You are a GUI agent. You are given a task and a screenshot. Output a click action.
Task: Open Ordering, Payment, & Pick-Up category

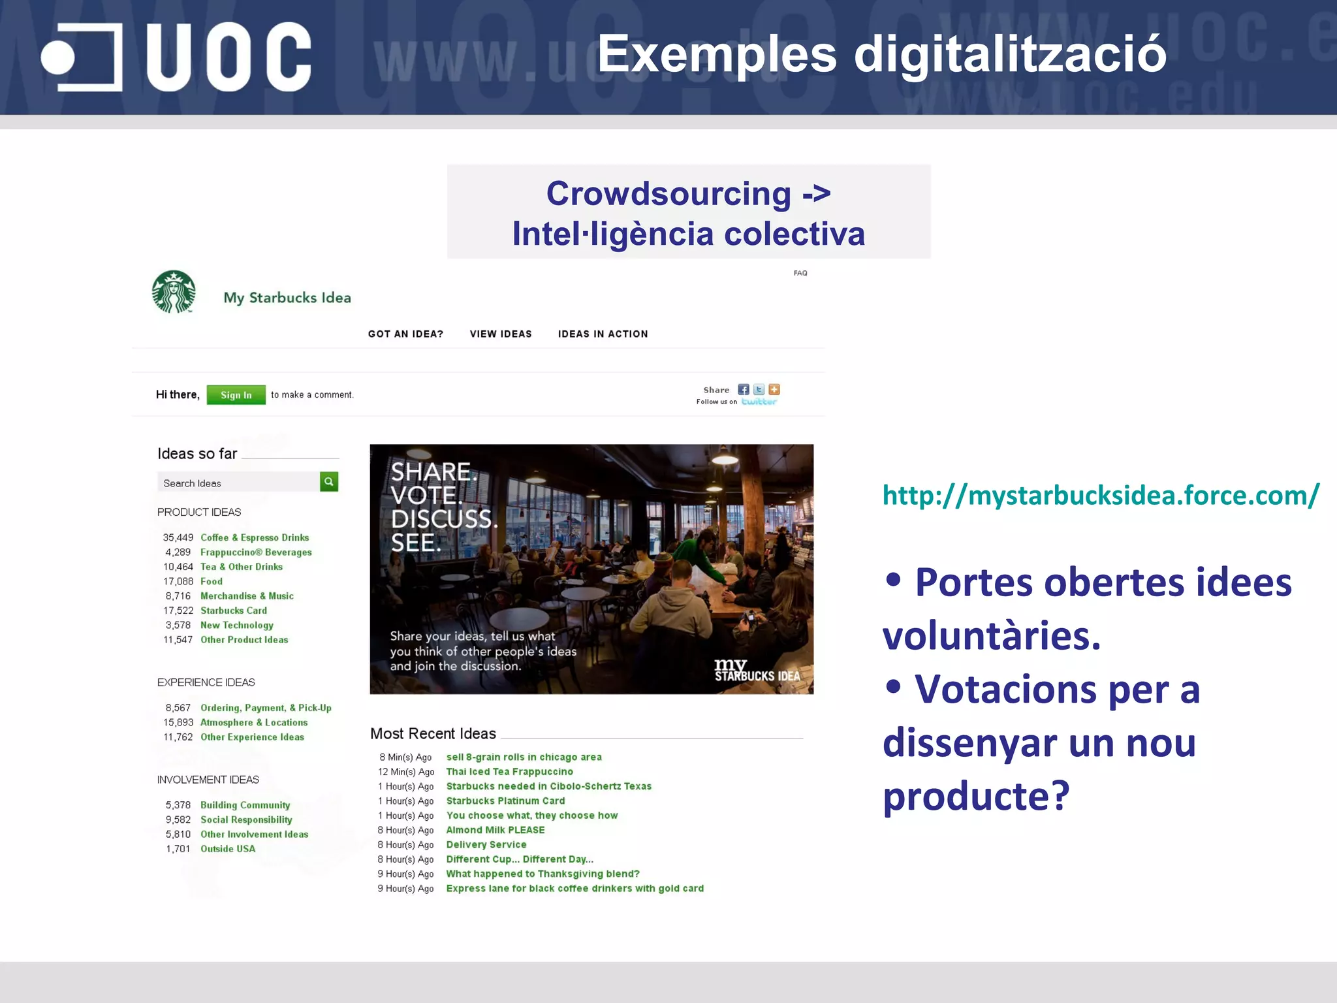(266, 708)
